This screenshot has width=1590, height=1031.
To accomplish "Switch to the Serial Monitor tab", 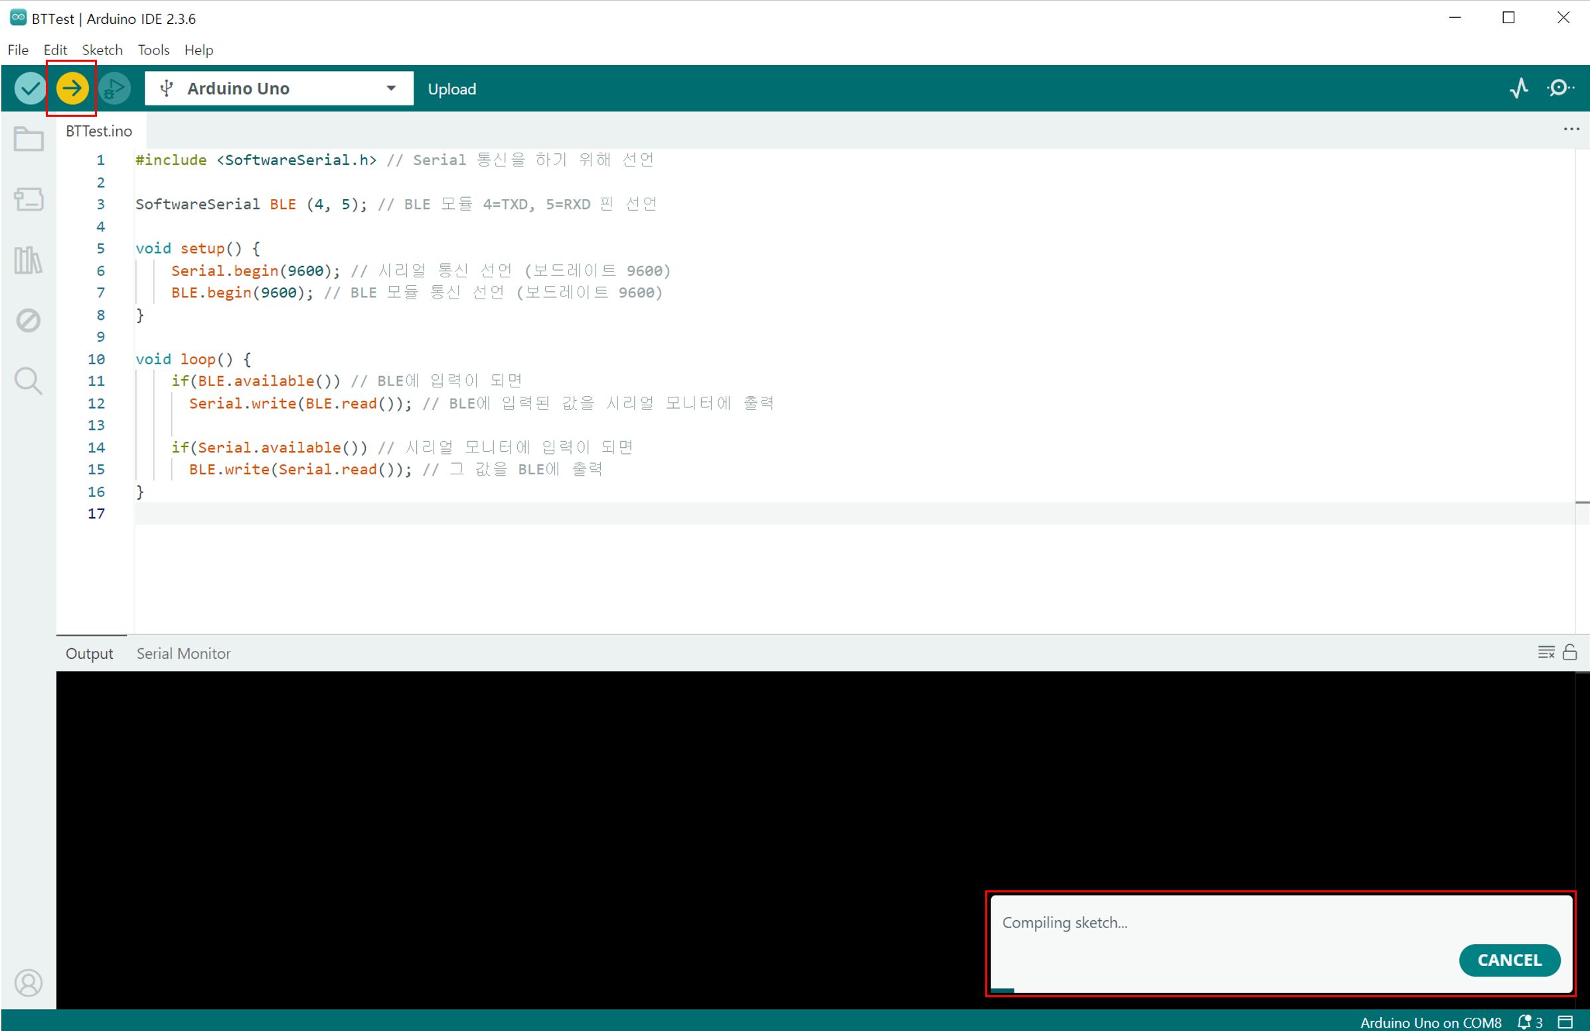I will tap(183, 653).
